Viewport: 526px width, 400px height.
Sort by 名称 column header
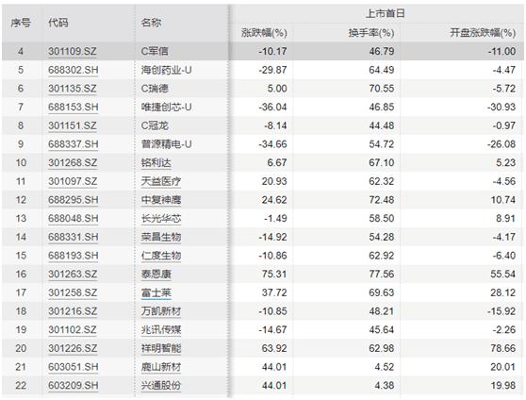point(151,23)
